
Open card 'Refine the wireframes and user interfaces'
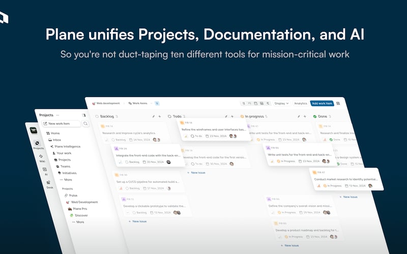tap(214, 130)
